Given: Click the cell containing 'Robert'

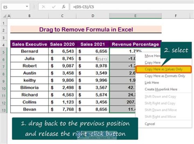Looking at the screenshot, I should (29, 66).
